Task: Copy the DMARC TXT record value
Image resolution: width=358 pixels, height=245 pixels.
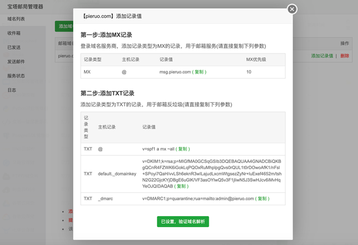Action: (x=262, y=199)
